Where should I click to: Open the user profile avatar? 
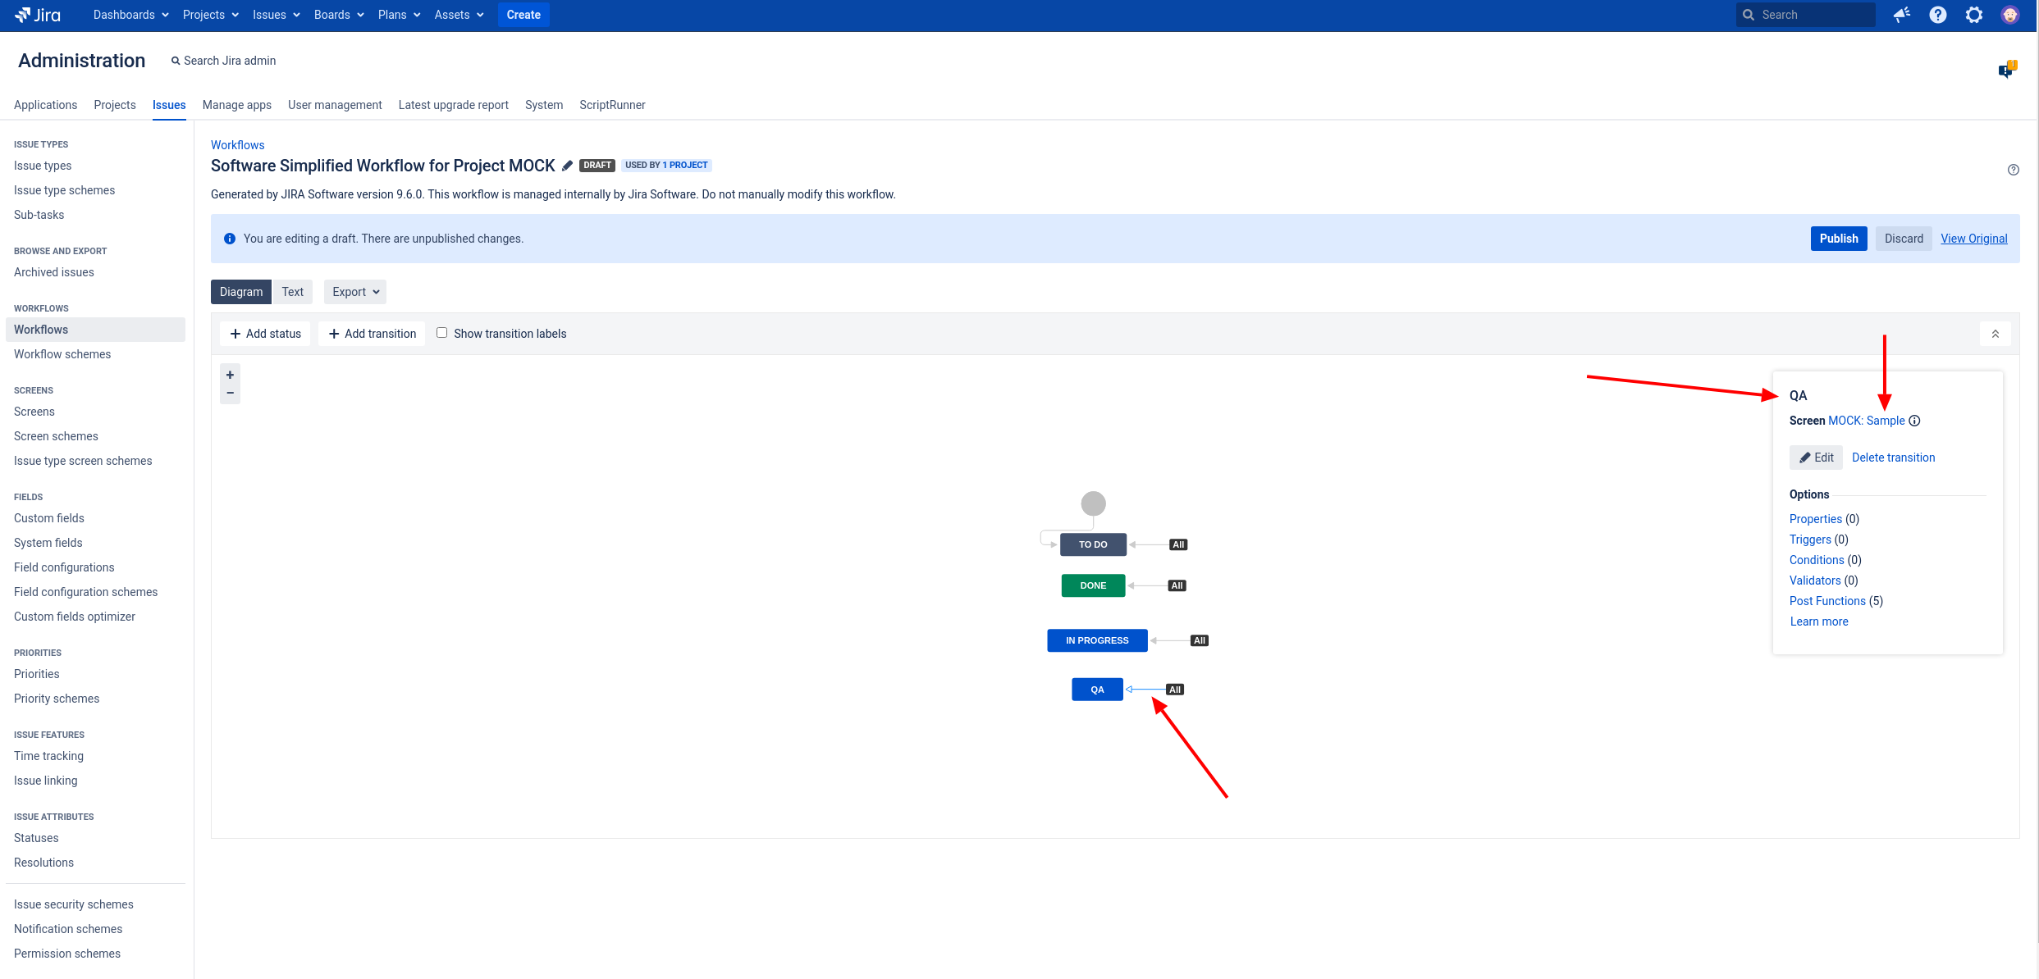pyautogui.click(x=2009, y=15)
